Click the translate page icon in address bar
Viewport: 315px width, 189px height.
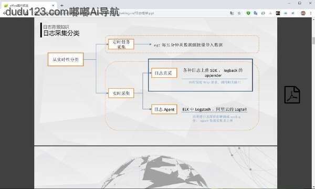coord(232,13)
